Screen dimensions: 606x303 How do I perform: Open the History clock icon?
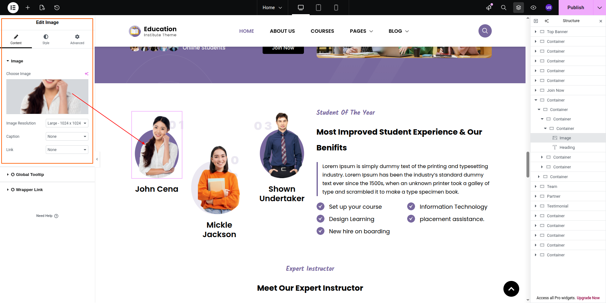click(57, 8)
